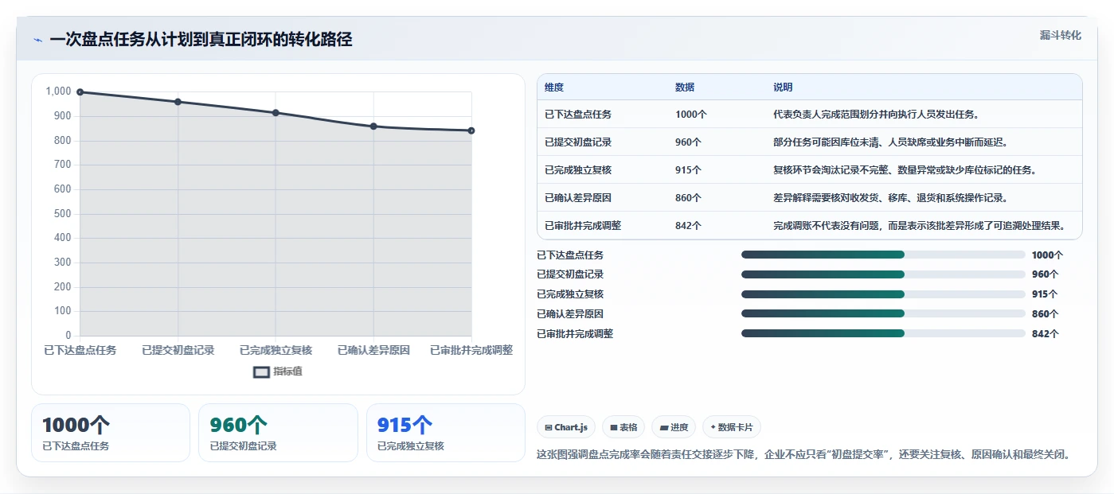
Task: Click the 已审批并完成调整 progress bar
Action: click(x=883, y=333)
